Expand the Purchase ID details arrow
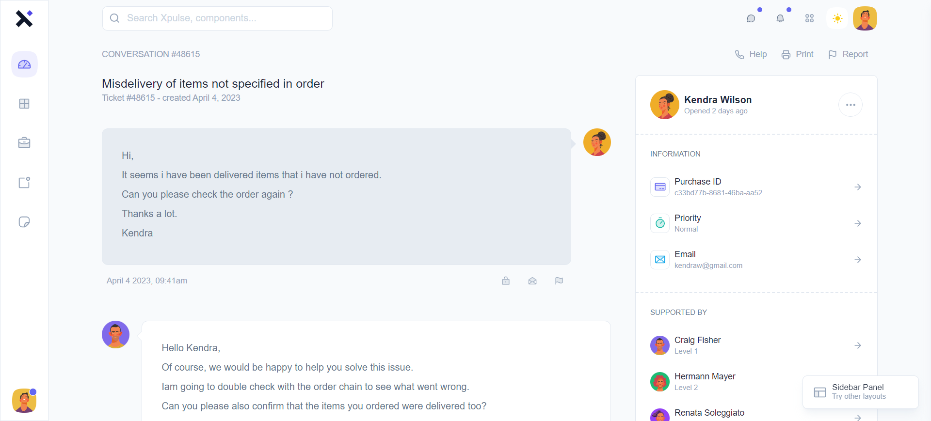 pos(858,187)
